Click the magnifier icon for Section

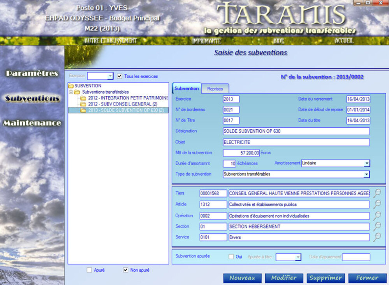pyautogui.click(x=377, y=226)
